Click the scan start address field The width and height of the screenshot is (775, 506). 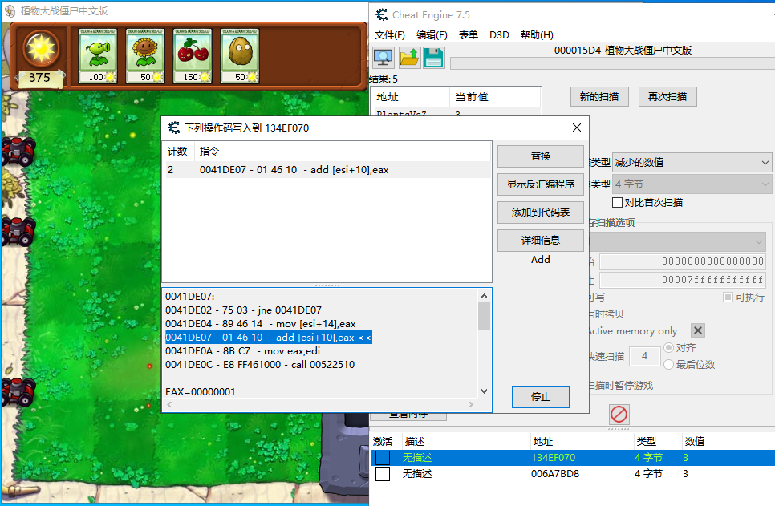(683, 261)
